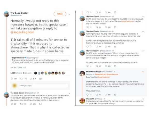The image size is (155, 116).
Task: Reply to the tweet with 51 replies
Action: [87, 66]
